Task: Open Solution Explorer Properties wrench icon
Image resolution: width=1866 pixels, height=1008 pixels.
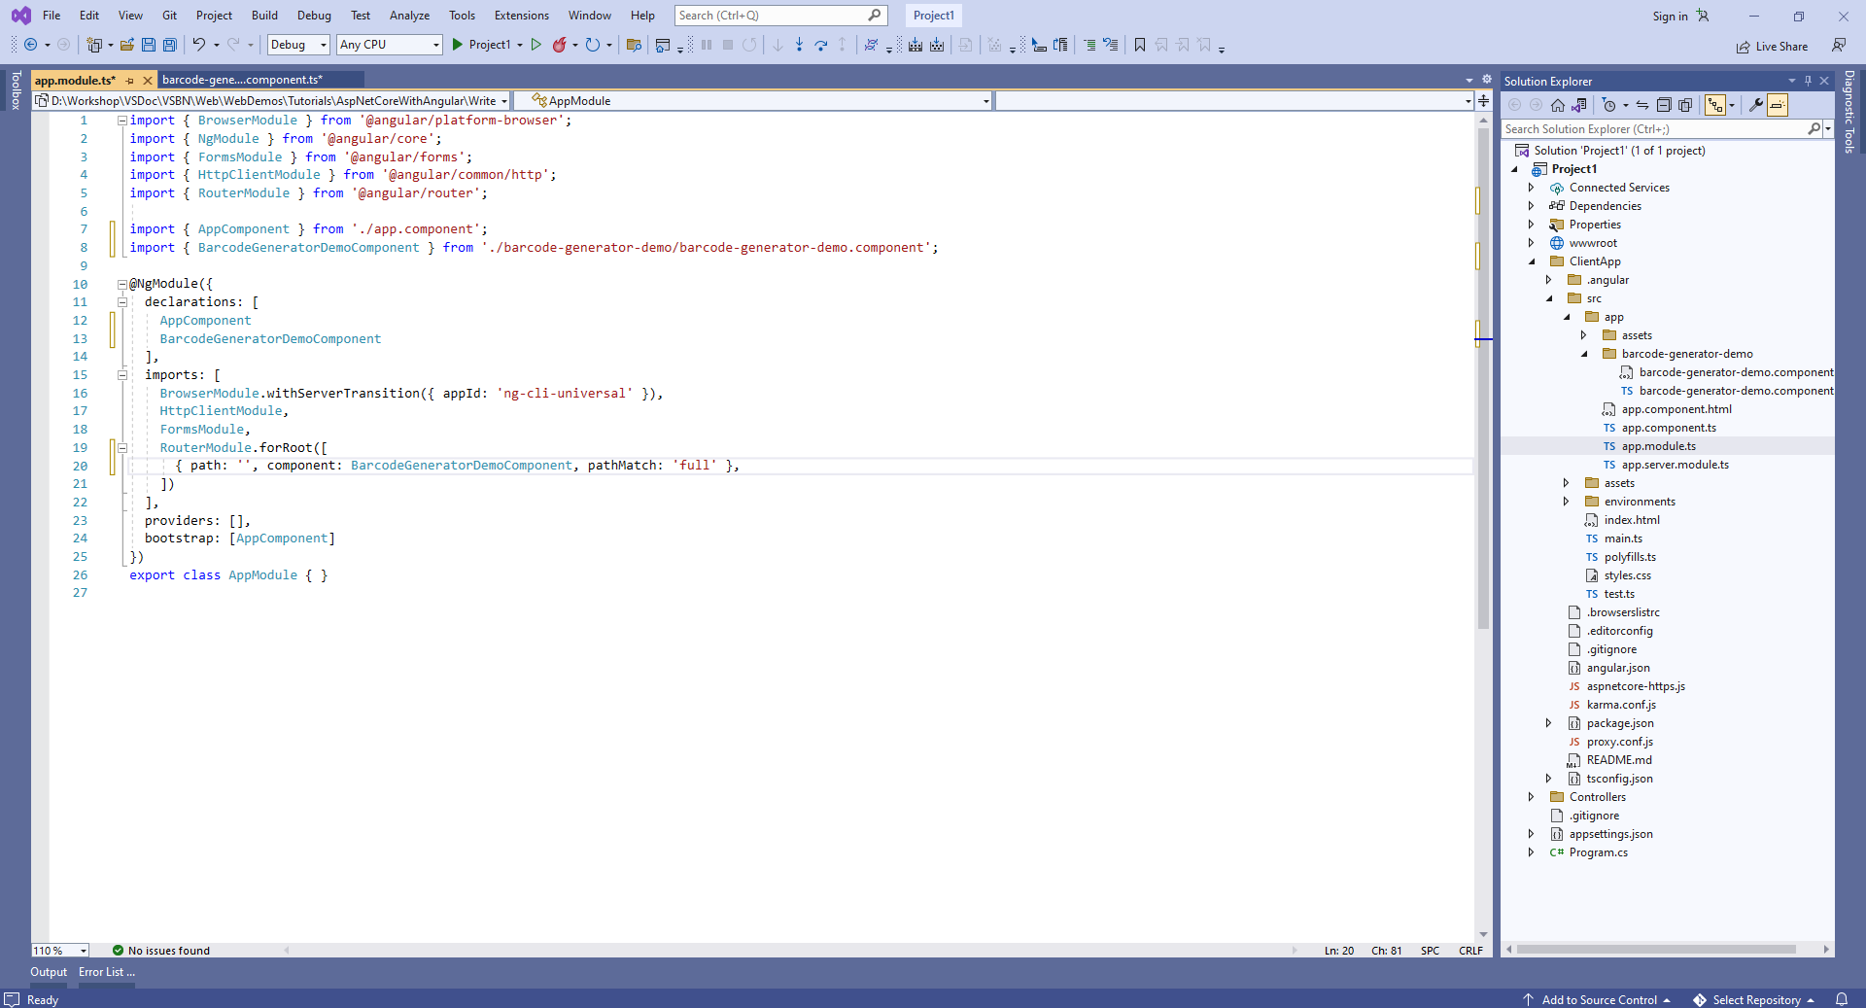Action: point(1756,105)
